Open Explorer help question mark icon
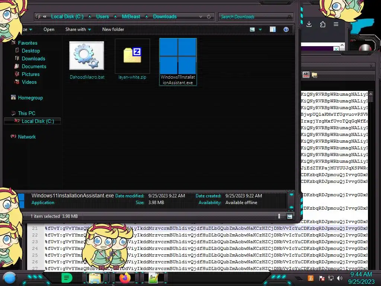Screen dimensions: 381x286 [286, 29]
